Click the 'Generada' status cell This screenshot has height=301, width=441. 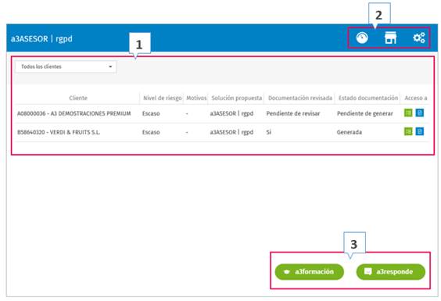point(350,132)
